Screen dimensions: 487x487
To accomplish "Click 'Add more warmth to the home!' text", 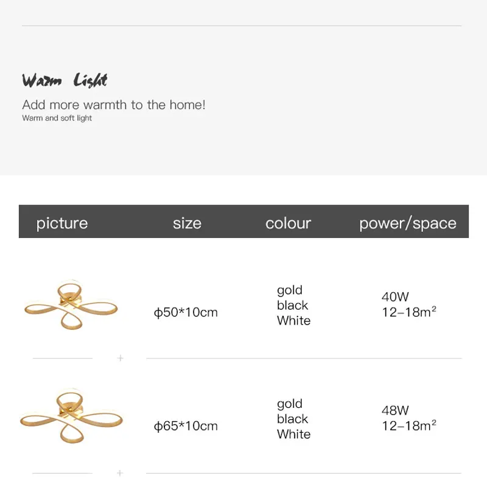I will [114, 105].
